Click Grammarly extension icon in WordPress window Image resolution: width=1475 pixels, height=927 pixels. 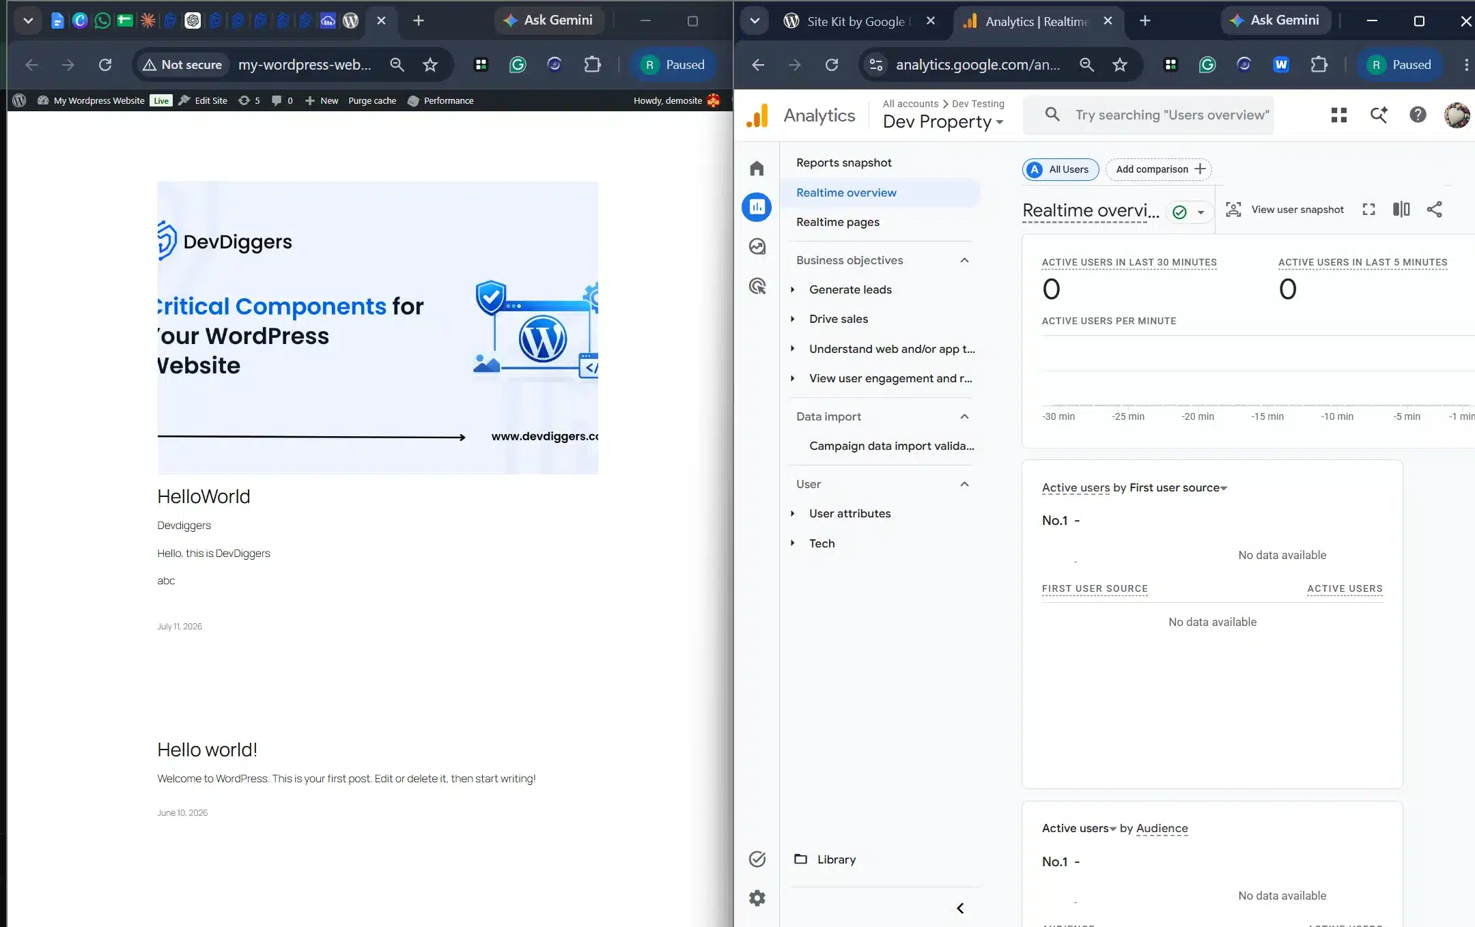click(x=518, y=65)
